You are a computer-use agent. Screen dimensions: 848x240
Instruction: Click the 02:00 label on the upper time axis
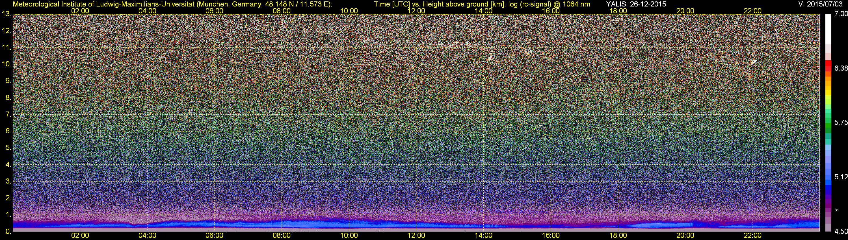(80, 11)
